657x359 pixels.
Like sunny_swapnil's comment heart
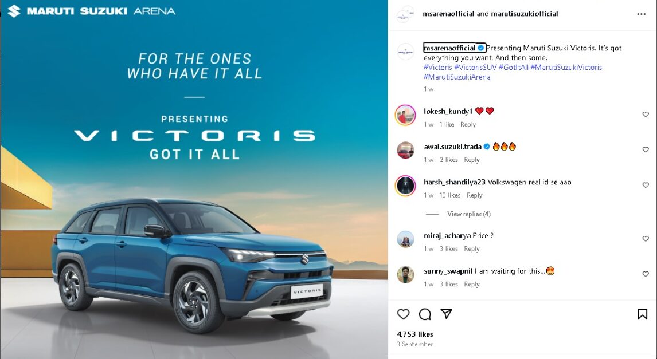click(646, 274)
